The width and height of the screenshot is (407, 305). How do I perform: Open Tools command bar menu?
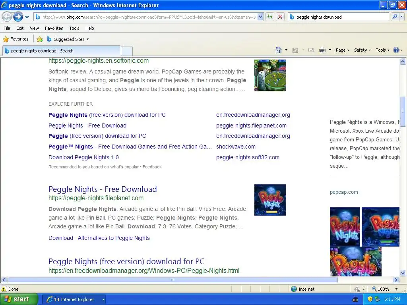[x=383, y=50]
